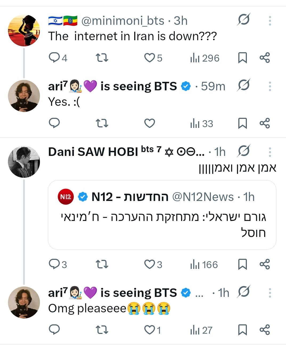The width and height of the screenshot is (286, 347).
Task: Open Dani SAW HOBI profile picture
Action: click(x=24, y=162)
